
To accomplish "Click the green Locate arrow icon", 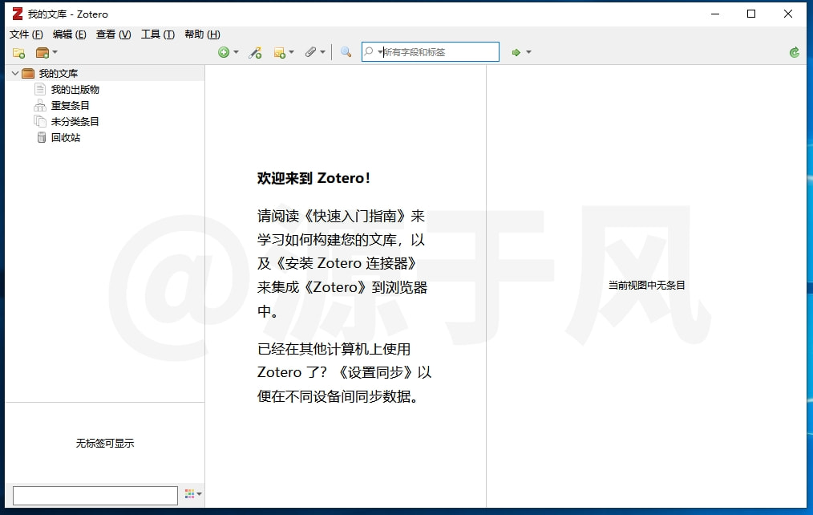I will pos(516,52).
